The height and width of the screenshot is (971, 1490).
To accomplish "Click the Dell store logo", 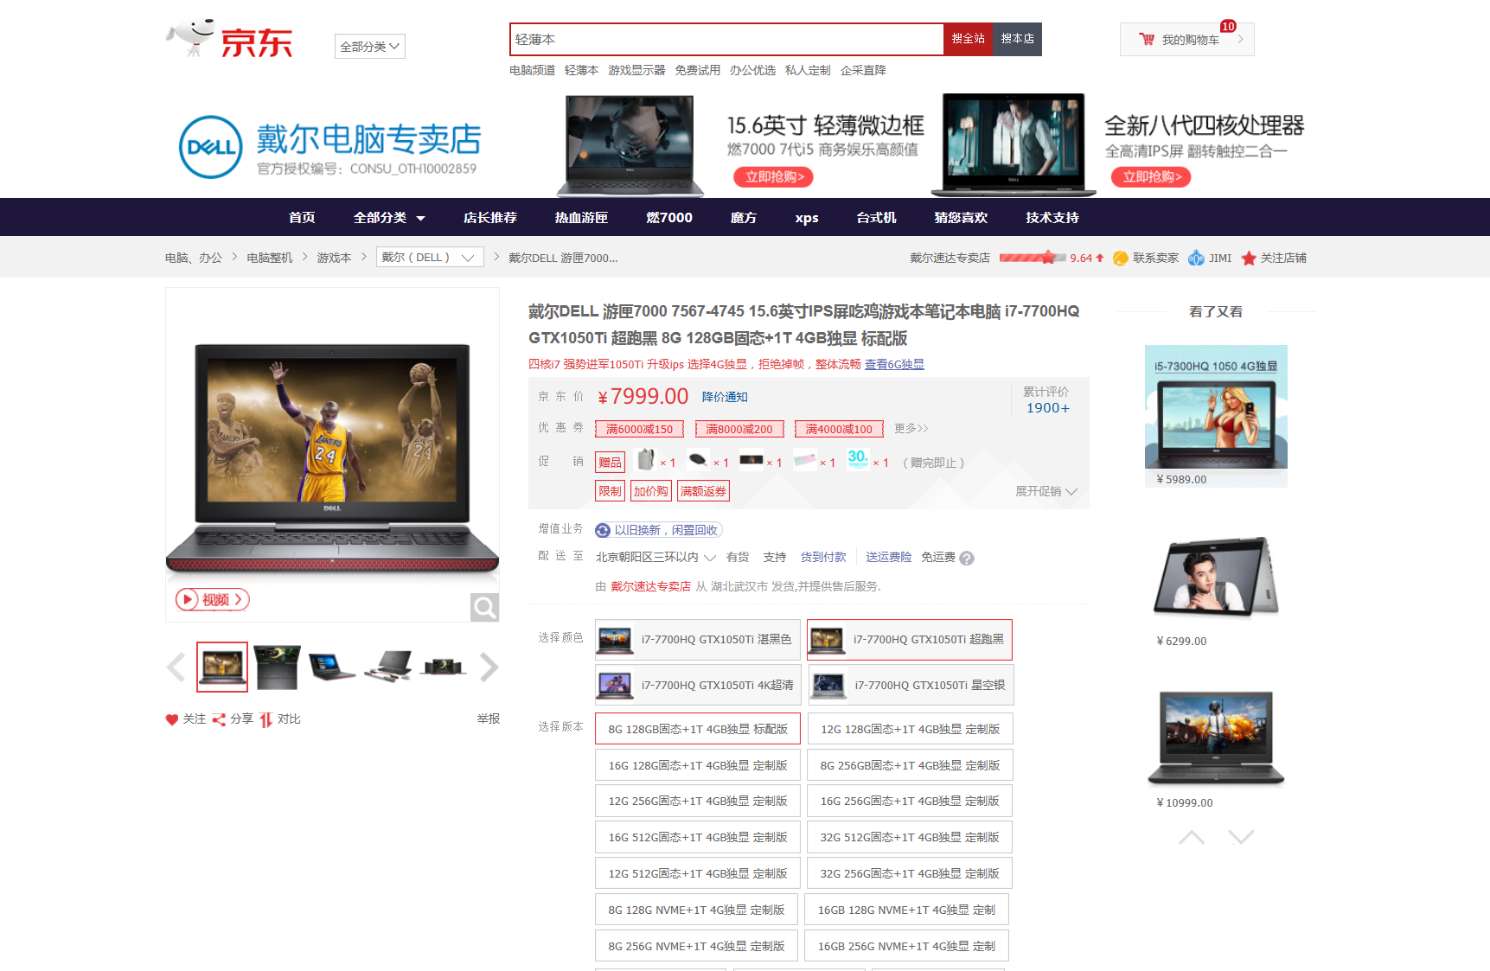I will pyautogui.click(x=210, y=147).
